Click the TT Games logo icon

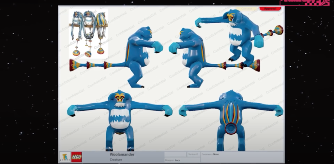(65, 157)
